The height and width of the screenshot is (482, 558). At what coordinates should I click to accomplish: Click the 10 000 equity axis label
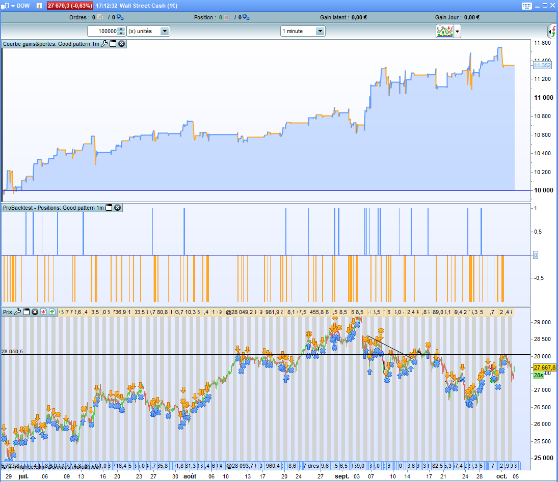543,190
